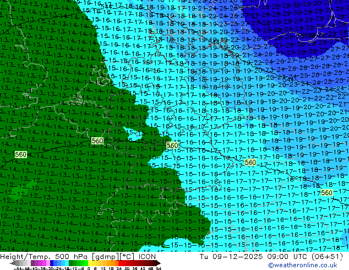Pick the yellow swatch in the color scale
The width and height of the screenshot is (349, 270).
click(x=90, y=263)
